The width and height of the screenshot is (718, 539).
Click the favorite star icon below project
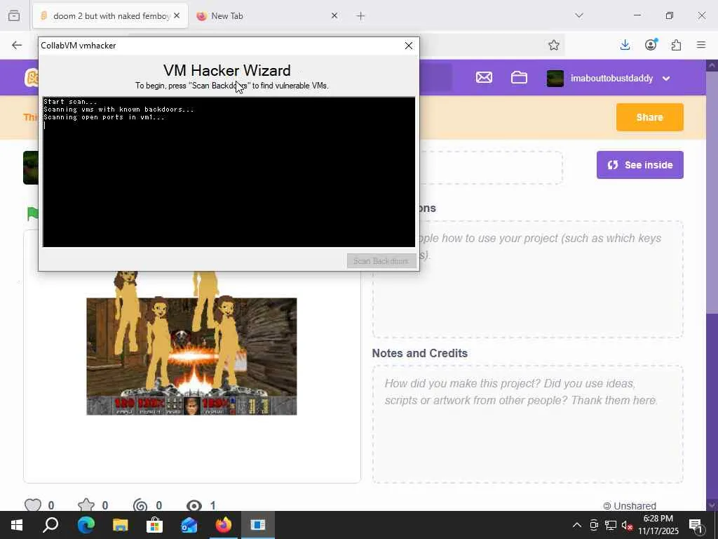(86, 505)
